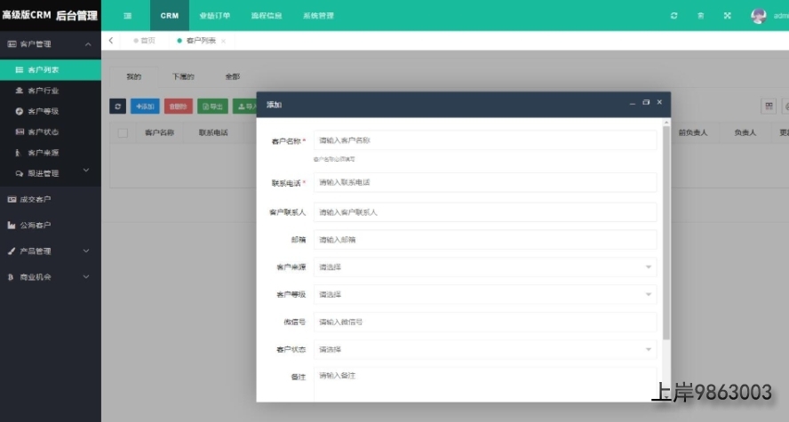This screenshot has height=422, width=789.
Task: Open the 客户来源 dropdown
Action: (484, 267)
